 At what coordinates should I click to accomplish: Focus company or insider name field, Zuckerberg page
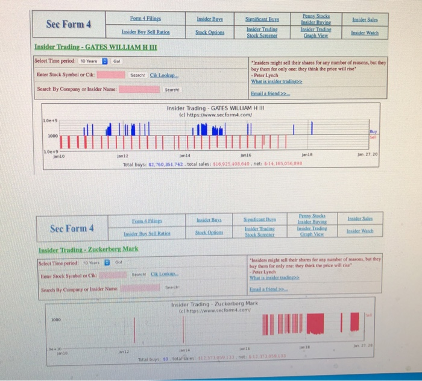(x=140, y=288)
